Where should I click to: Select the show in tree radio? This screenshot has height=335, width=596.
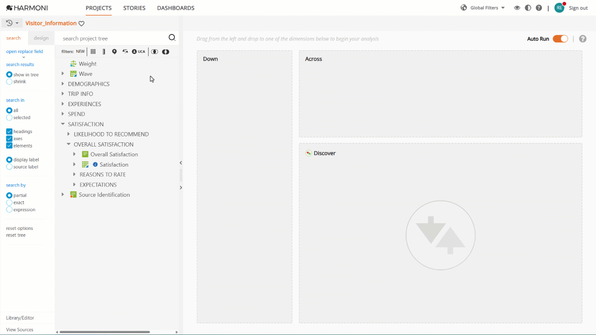[x=9, y=74]
